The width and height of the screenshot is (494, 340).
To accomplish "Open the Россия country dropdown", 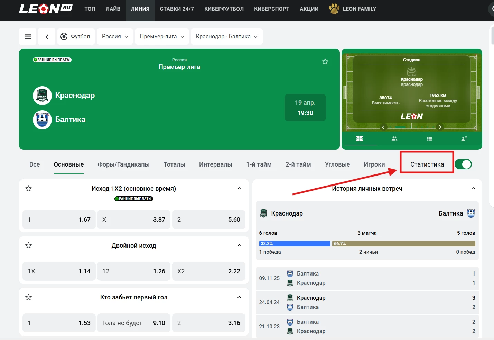I will pos(115,37).
